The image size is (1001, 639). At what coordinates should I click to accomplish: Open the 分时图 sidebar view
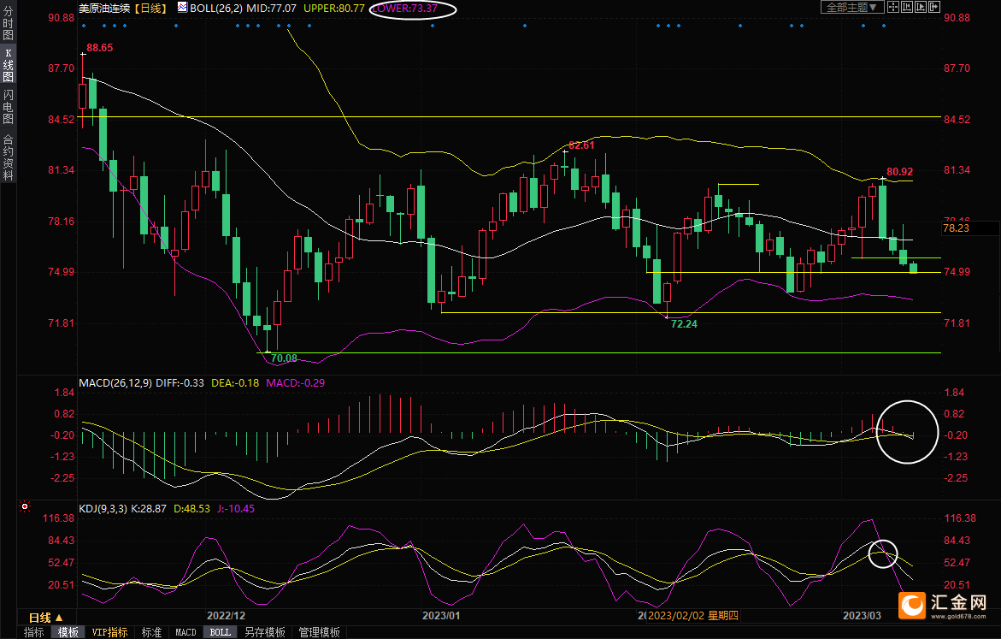click(9, 23)
